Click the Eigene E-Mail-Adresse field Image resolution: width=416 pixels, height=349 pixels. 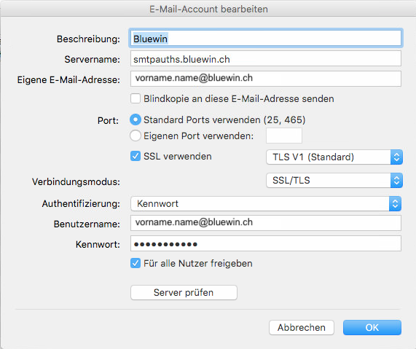(266, 79)
